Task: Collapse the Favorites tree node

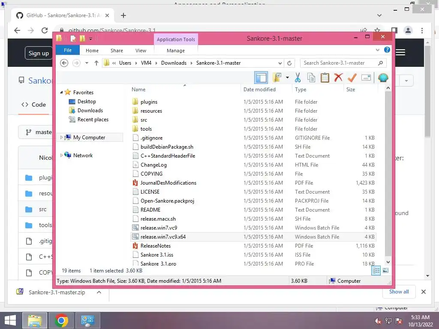Action: (61, 93)
